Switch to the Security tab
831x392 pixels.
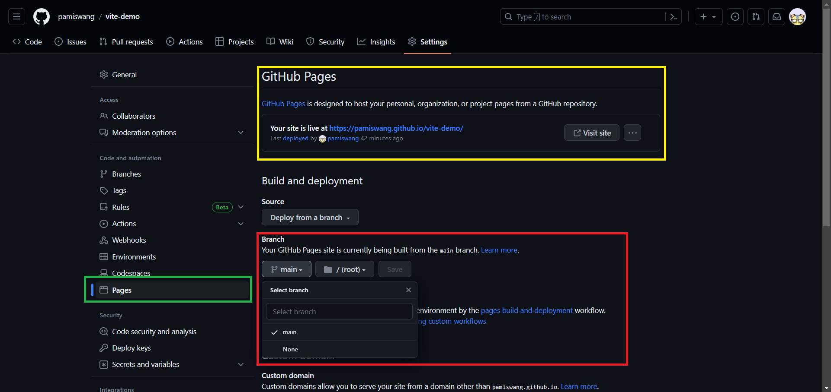pos(325,42)
